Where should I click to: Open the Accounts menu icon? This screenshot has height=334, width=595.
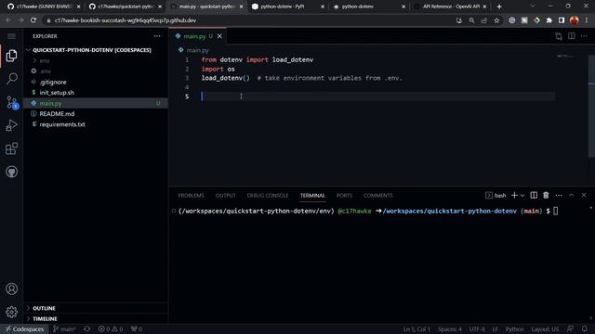point(11,289)
